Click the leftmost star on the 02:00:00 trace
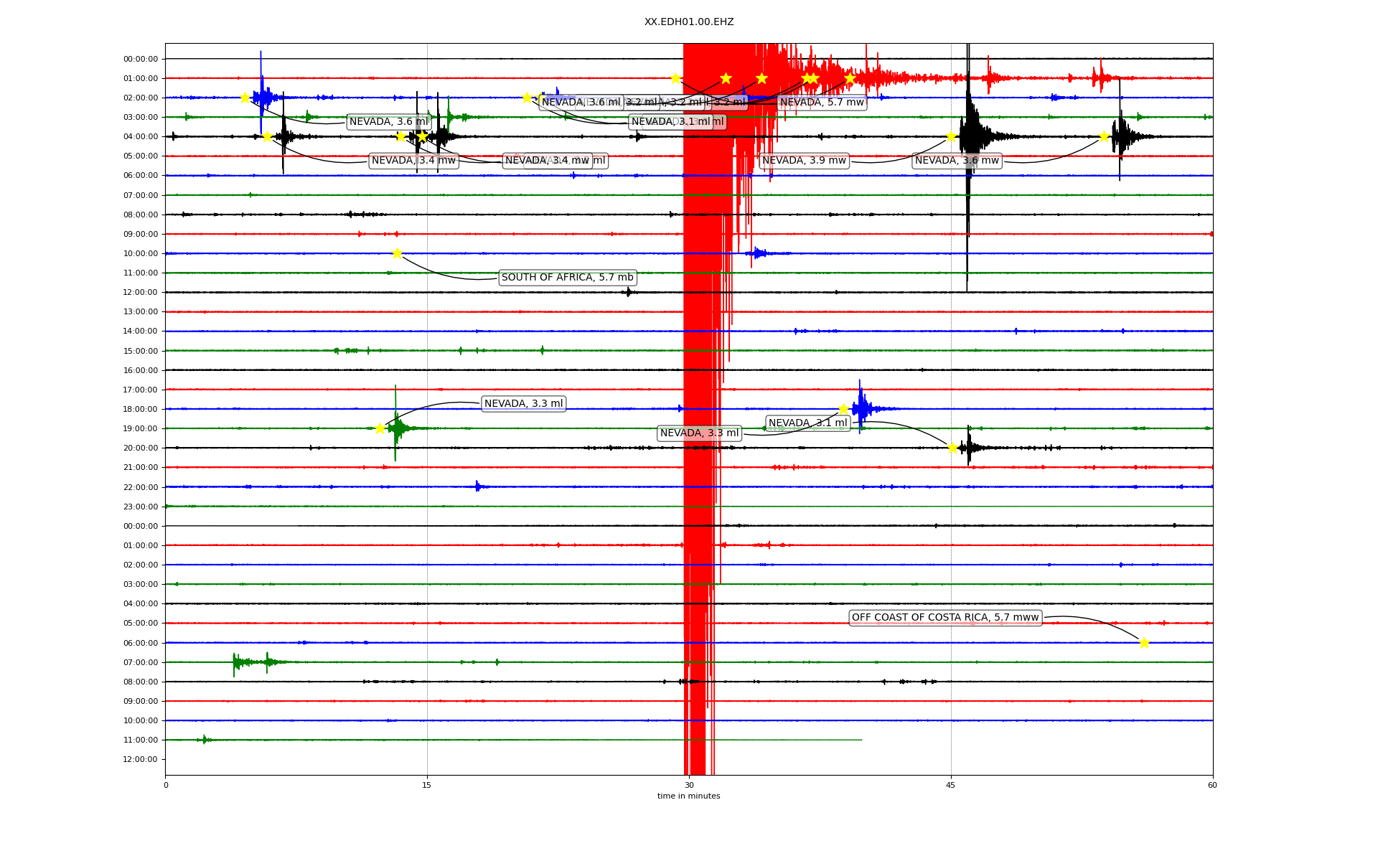This screenshot has height=861, width=1378. pyautogui.click(x=245, y=98)
